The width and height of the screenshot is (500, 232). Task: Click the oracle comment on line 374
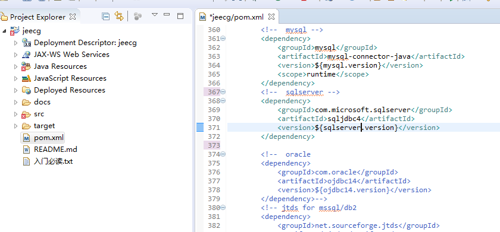coord(286,154)
